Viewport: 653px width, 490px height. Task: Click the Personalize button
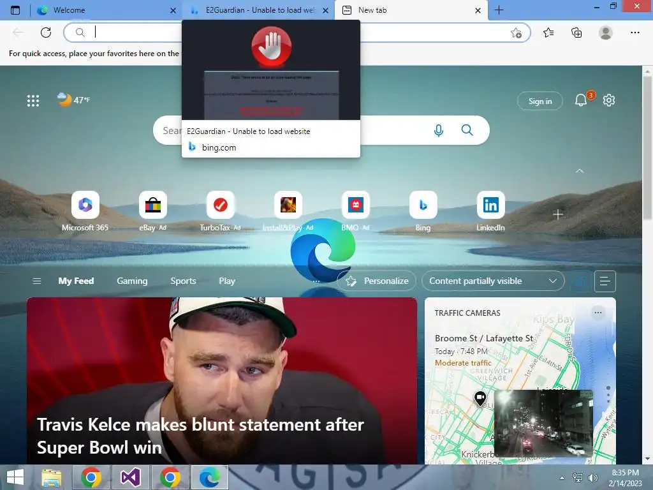(x=376, y=281)
